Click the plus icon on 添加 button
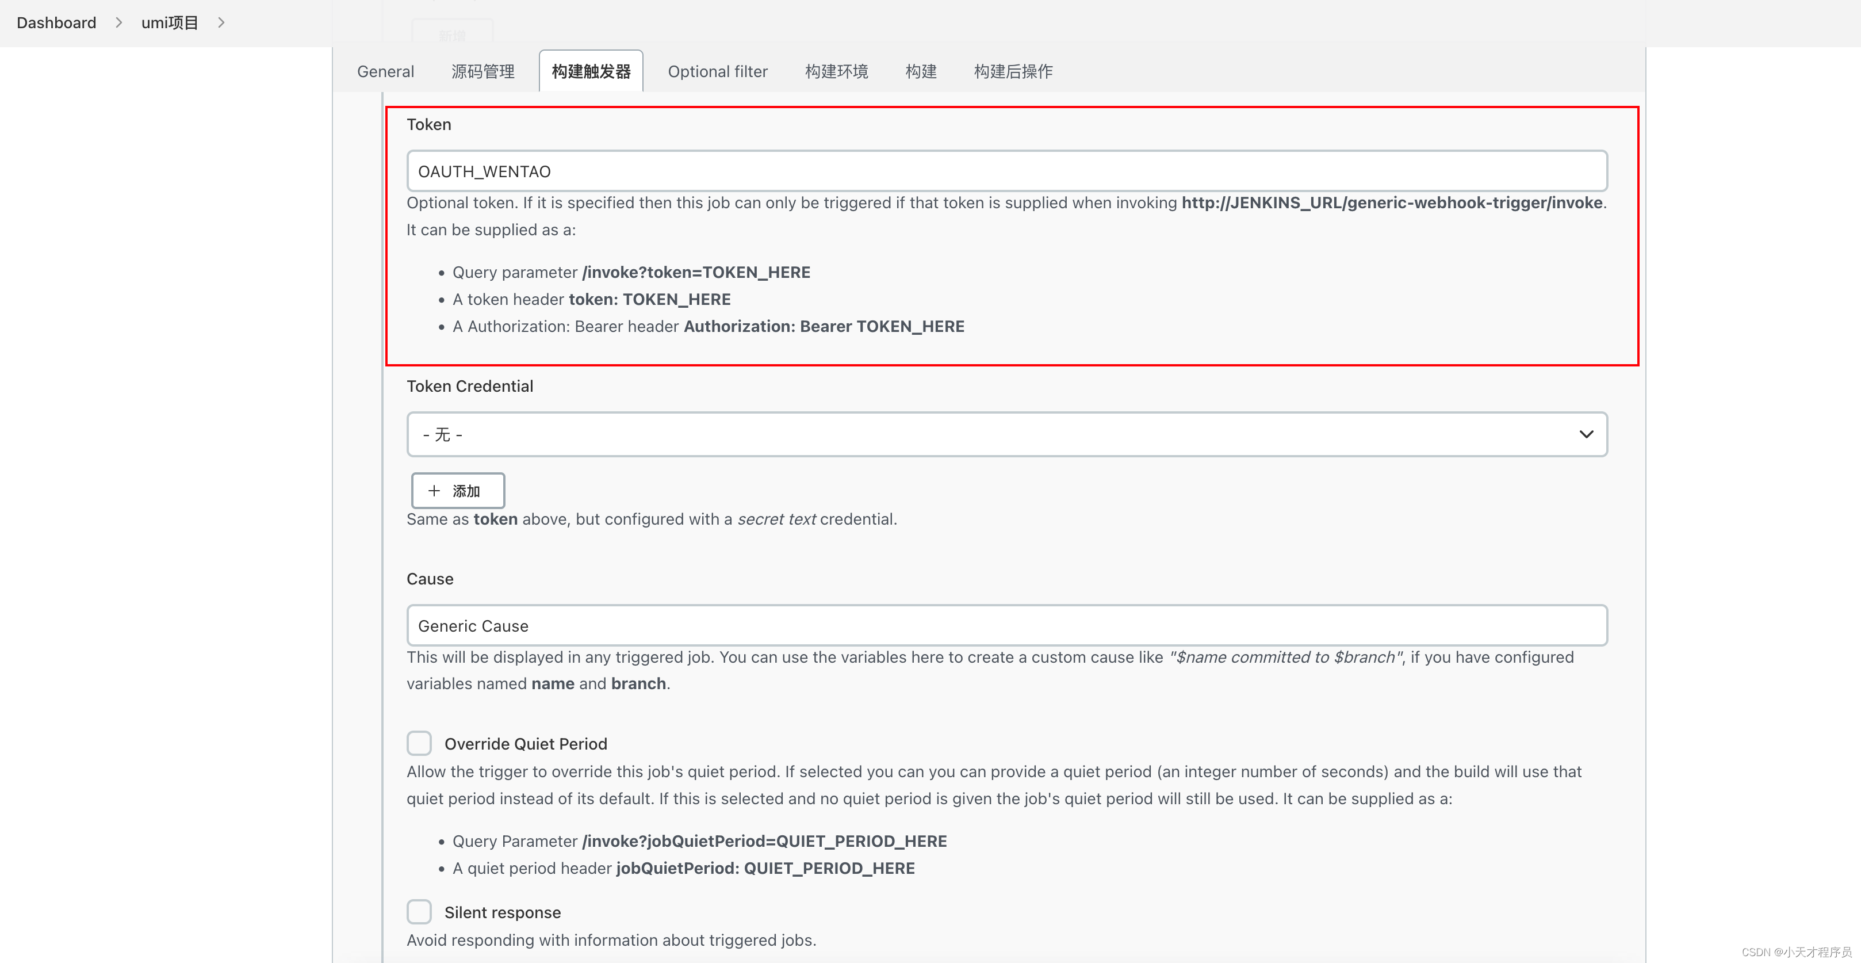This screenshot has width=1861, height=963. pyautogui.click(x=434, y=491)
